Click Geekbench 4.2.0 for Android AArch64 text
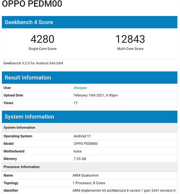 coord(33,63)
